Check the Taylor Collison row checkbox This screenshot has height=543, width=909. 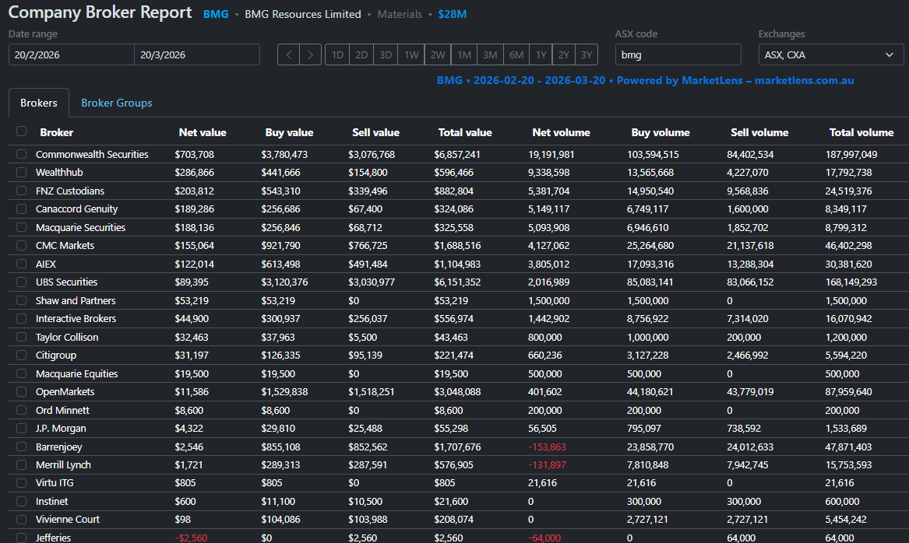tap(22, 337)
